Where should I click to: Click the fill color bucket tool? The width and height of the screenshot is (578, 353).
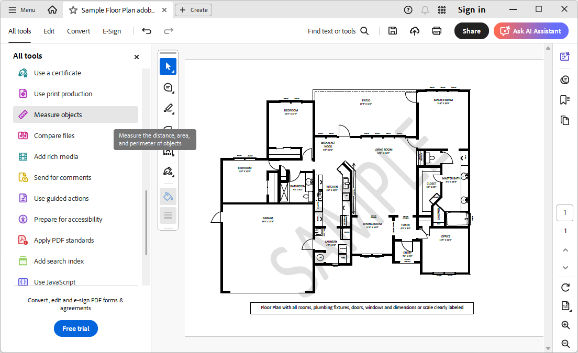click(x=168, y=196)
